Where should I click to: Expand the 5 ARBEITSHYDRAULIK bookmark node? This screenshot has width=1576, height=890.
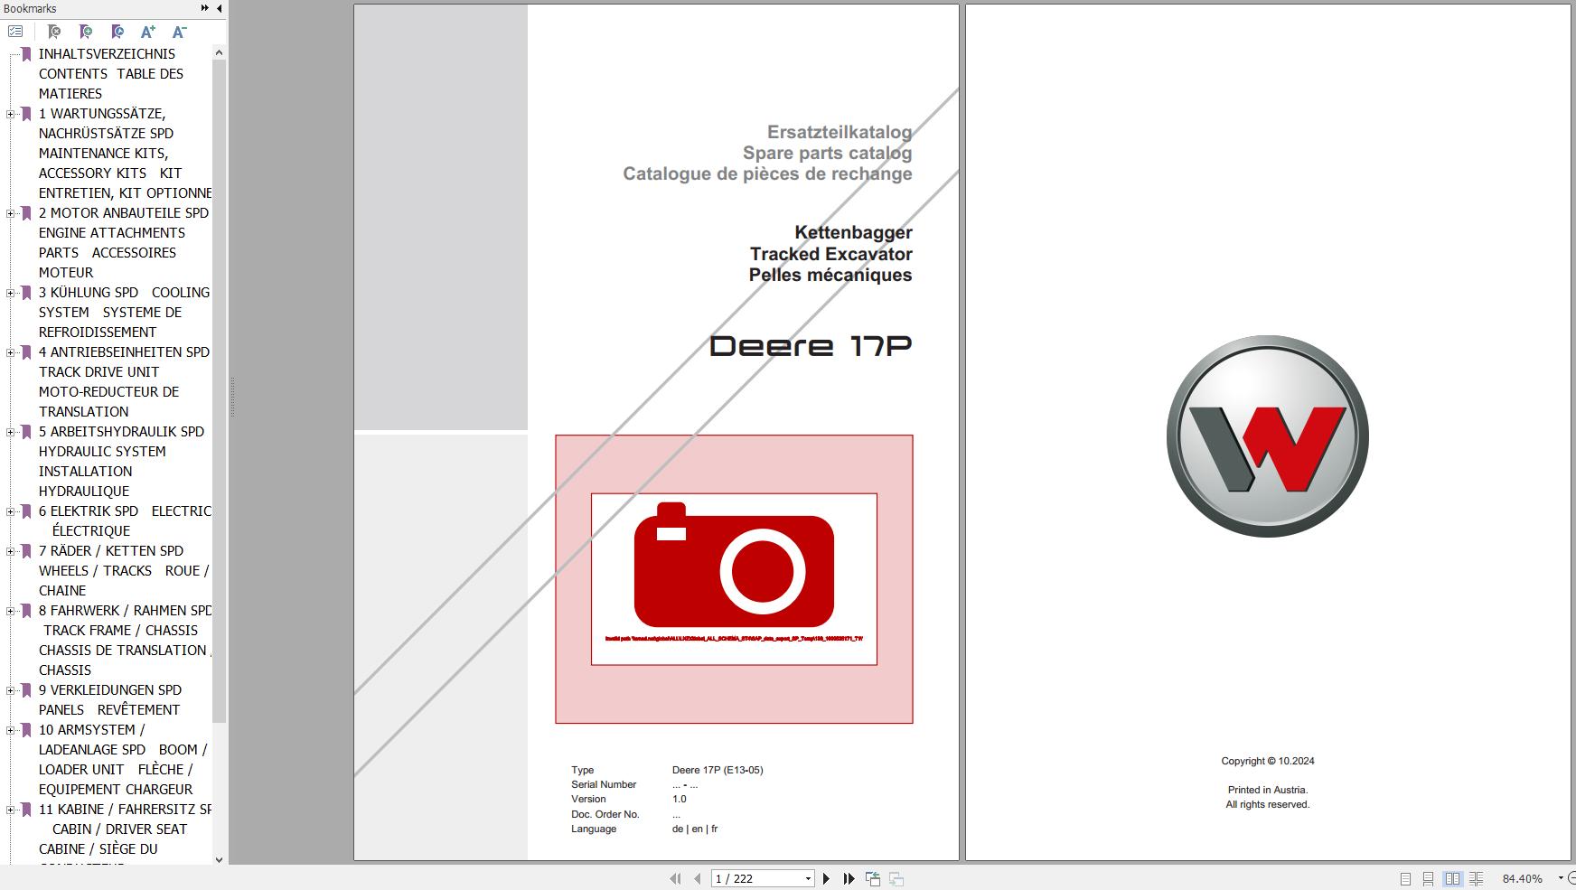tap(10, 432)
